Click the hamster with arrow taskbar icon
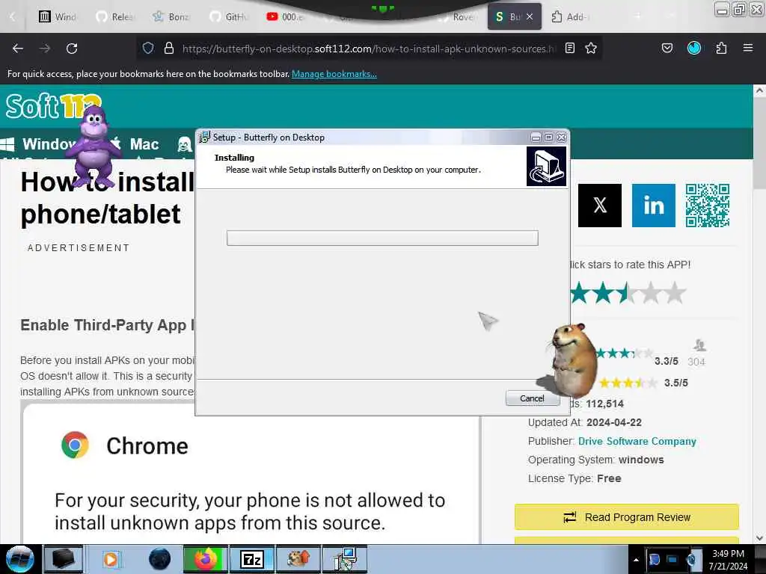This screenshot has height=574, width=766. click(x=298, y=559)
